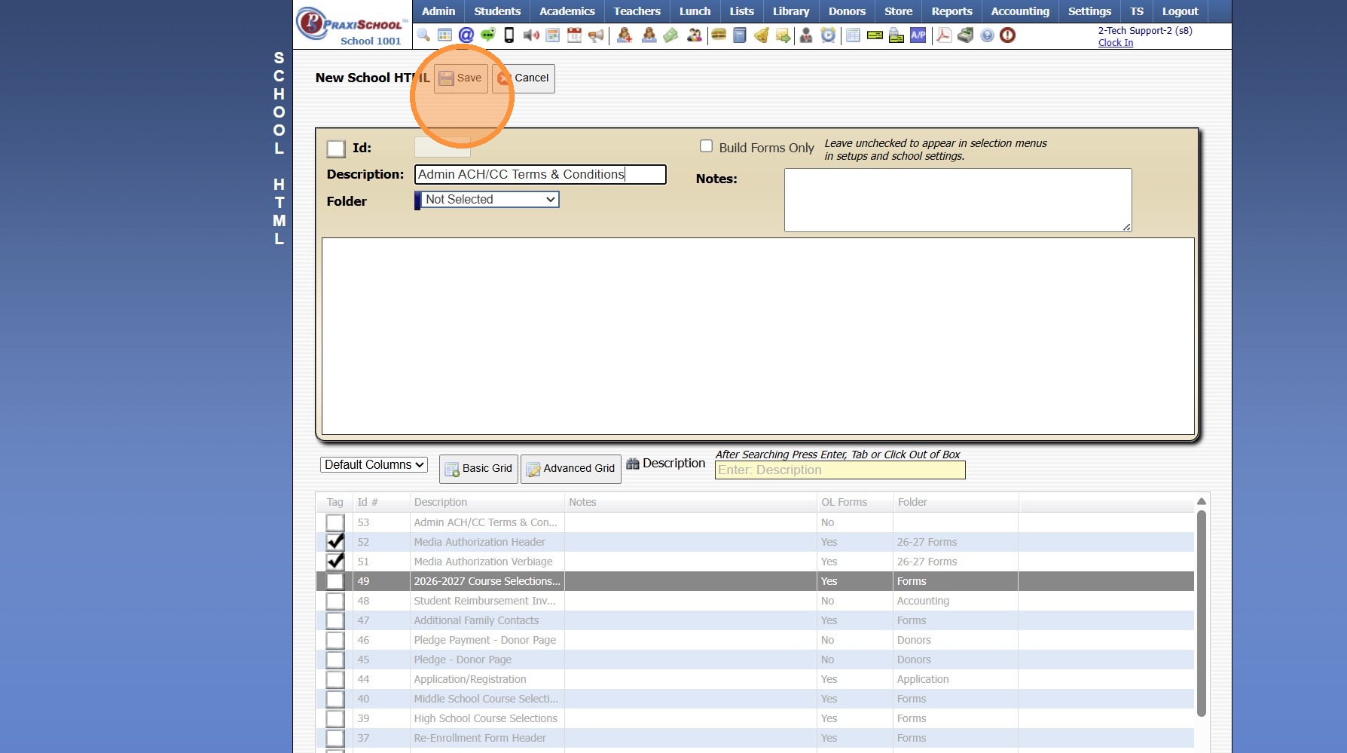Open the hamburger lunch icon
Screen dimensions: 1347x753
[719, 35]
